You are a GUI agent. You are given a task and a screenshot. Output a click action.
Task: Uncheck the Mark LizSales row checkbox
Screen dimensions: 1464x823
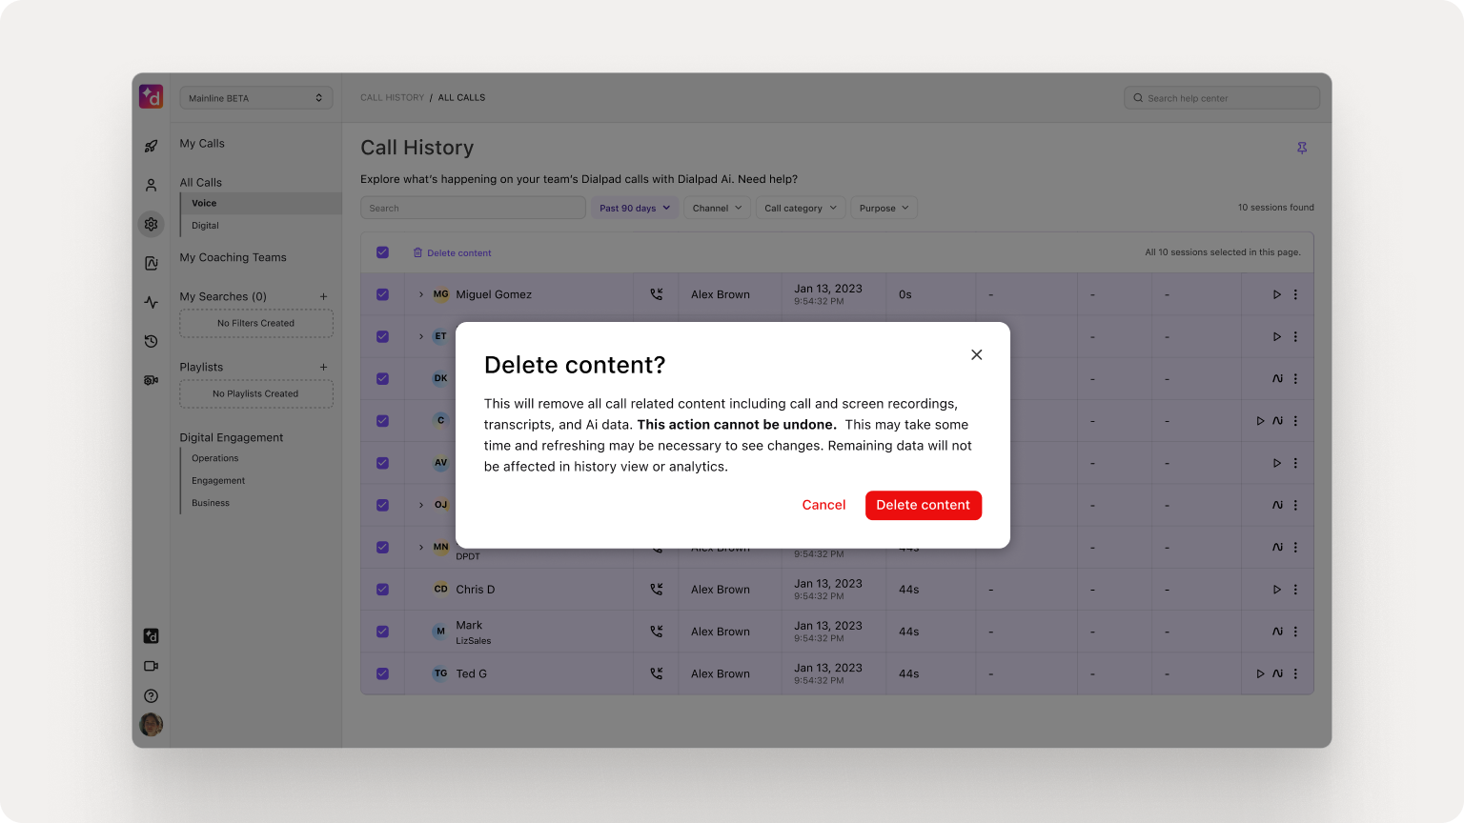[382, 632]
